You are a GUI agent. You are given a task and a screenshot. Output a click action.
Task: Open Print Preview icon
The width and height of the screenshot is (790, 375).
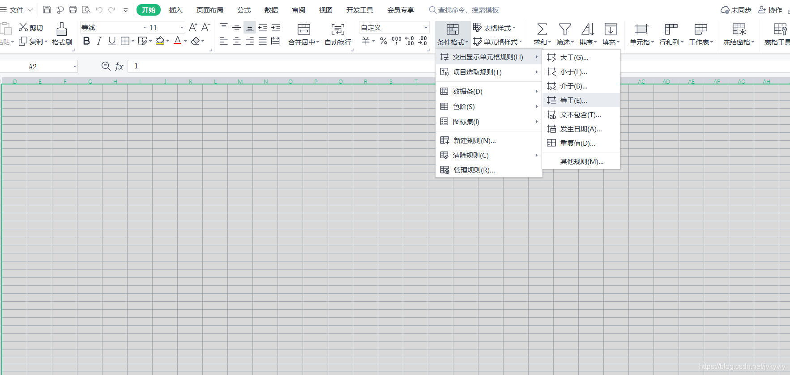pos(86,9)
